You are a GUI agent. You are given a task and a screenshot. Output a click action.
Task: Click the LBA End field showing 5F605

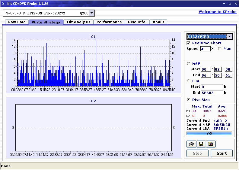click(x=212, y=93)
